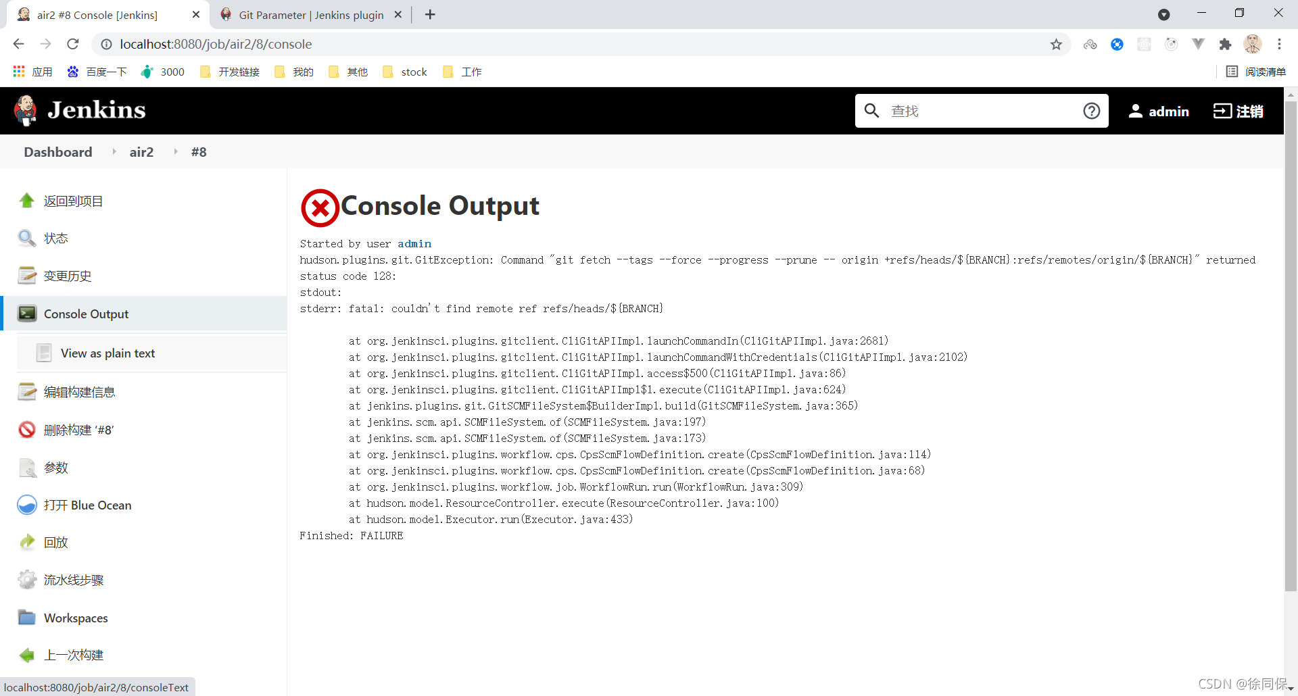Navigate to Dashboard via breadcrumb

click(x=57, y=152)
